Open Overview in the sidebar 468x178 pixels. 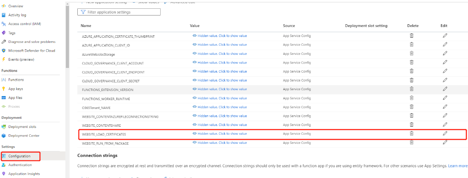15,6
